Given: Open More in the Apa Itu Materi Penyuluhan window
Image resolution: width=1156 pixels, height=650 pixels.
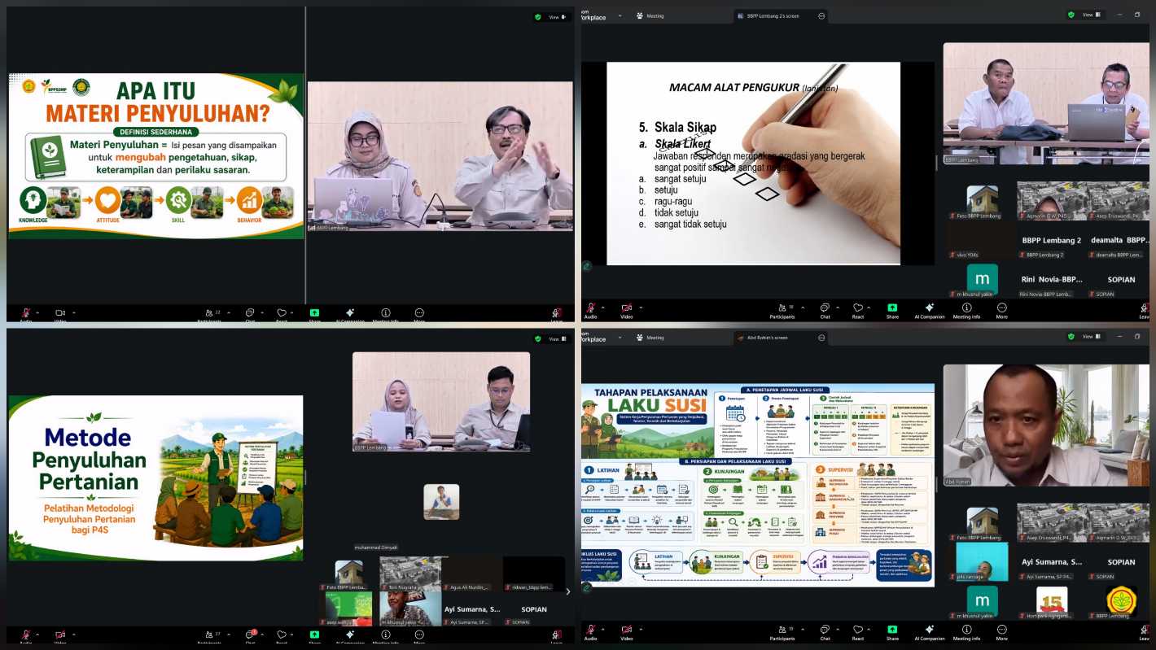Looking at the screenshot, I should 419,314.
